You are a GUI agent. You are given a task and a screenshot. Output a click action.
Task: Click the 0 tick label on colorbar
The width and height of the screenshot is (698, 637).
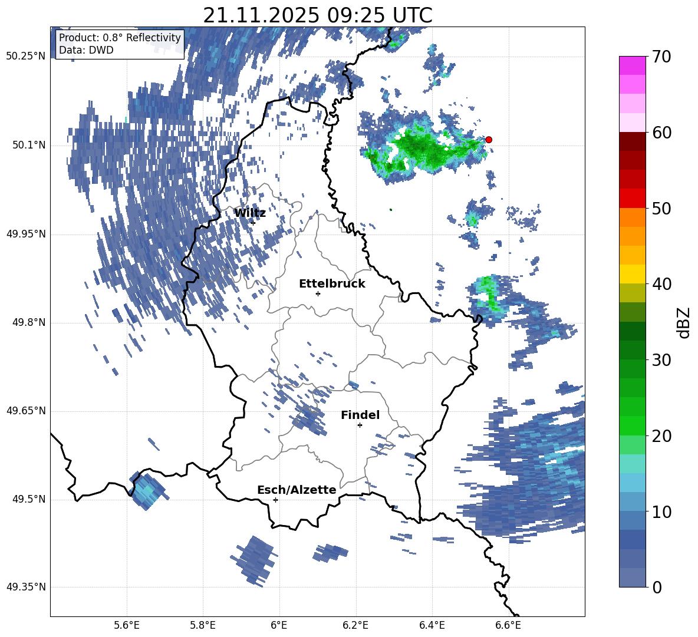(x=656, y=587)
